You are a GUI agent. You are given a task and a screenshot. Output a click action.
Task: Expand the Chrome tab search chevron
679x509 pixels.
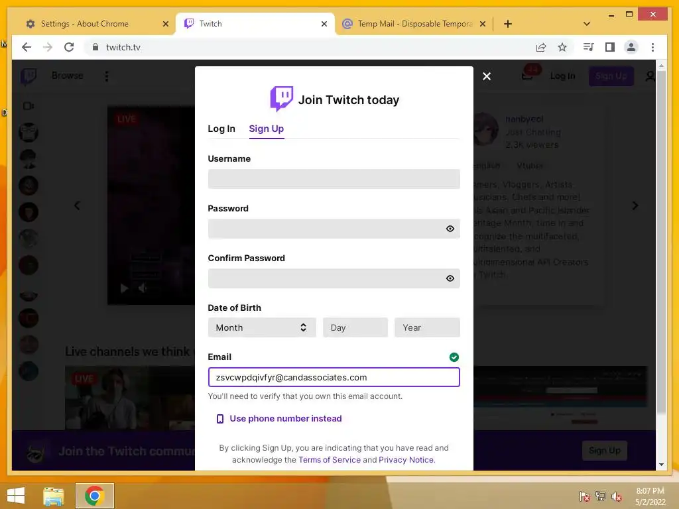point(587,24)
